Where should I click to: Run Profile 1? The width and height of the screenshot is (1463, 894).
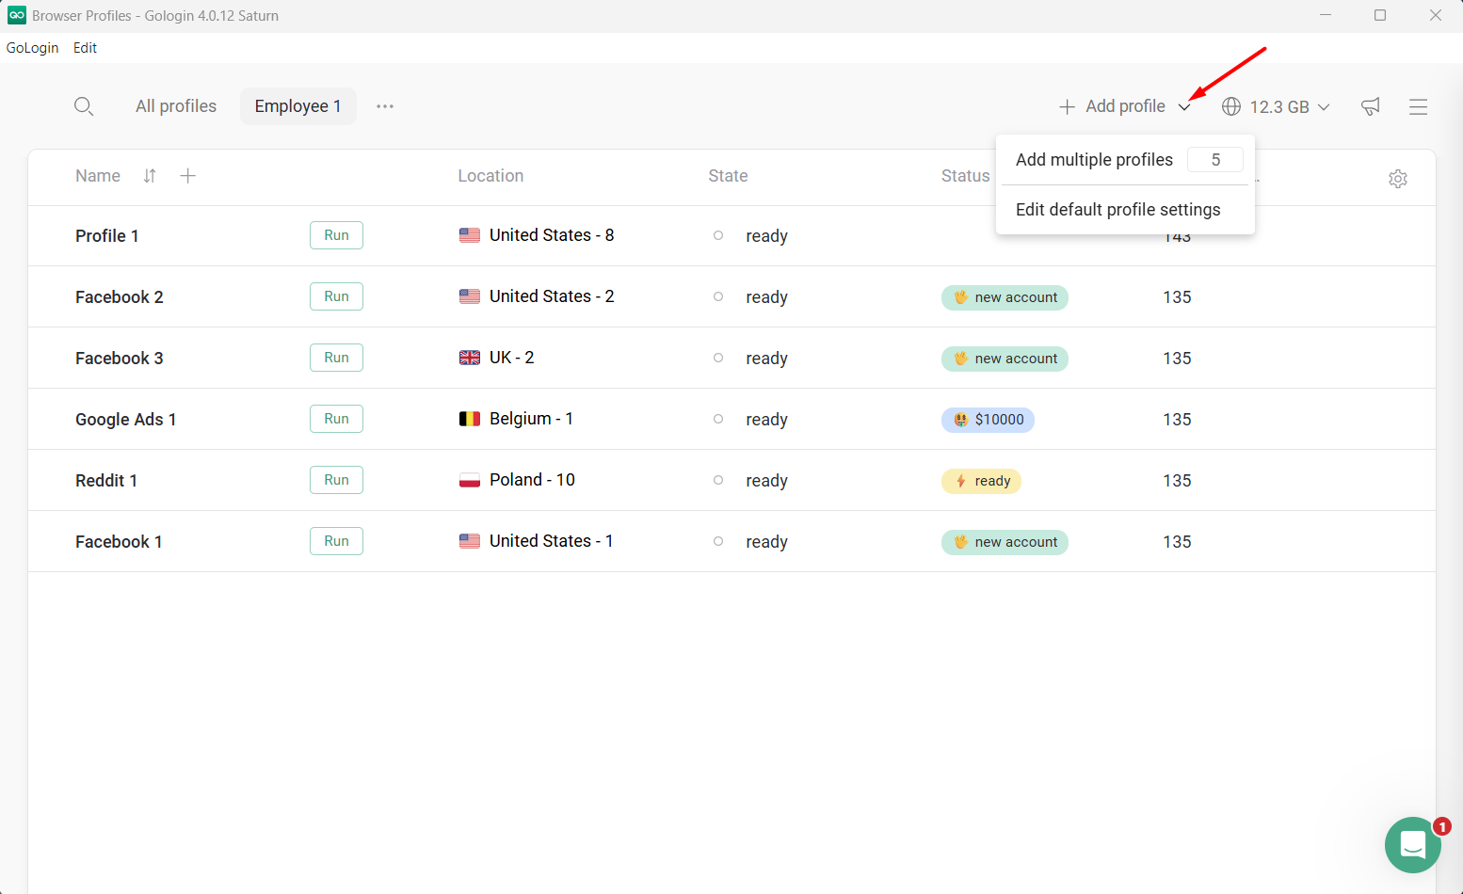(x=336, y=235)
